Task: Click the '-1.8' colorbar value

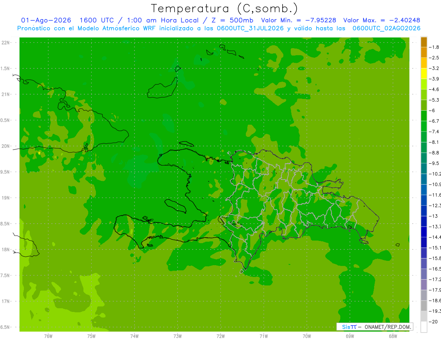Action: click(x=434, y=47)
